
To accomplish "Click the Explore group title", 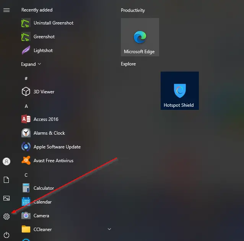I will [x=128, y=64].
